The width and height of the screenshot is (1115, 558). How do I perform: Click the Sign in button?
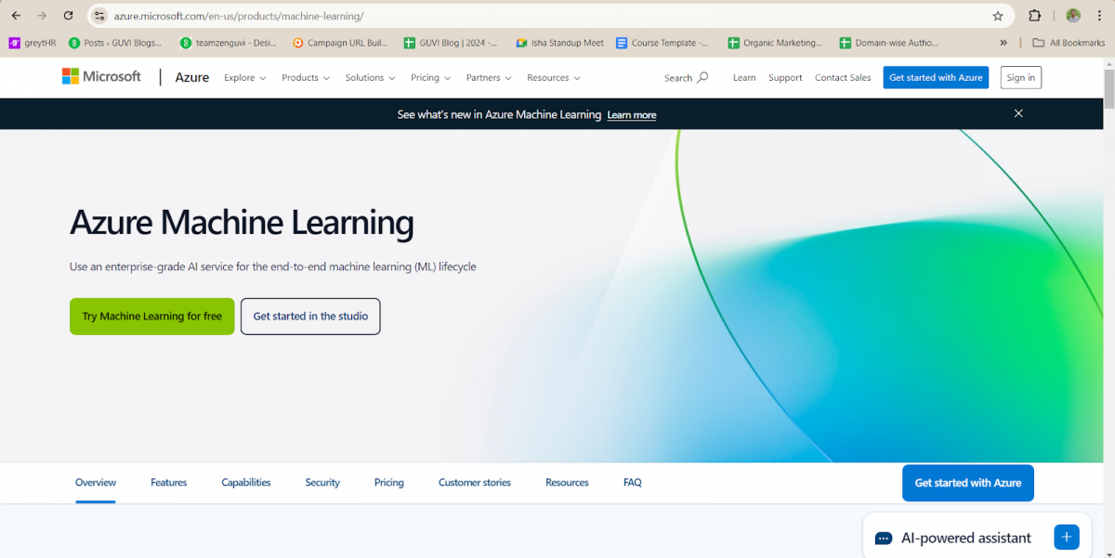(x=1021, y=78)
